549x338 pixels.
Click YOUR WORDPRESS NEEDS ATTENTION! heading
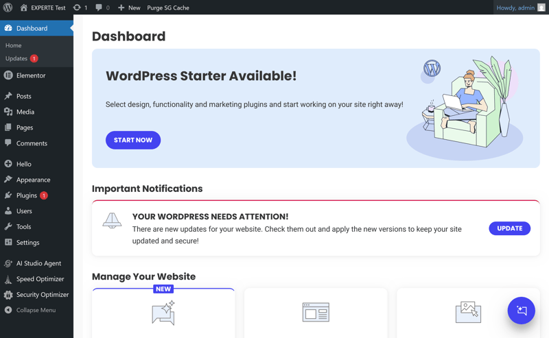211,217
